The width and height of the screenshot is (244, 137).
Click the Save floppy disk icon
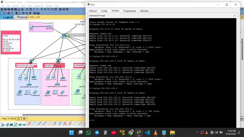coord(9,9)
